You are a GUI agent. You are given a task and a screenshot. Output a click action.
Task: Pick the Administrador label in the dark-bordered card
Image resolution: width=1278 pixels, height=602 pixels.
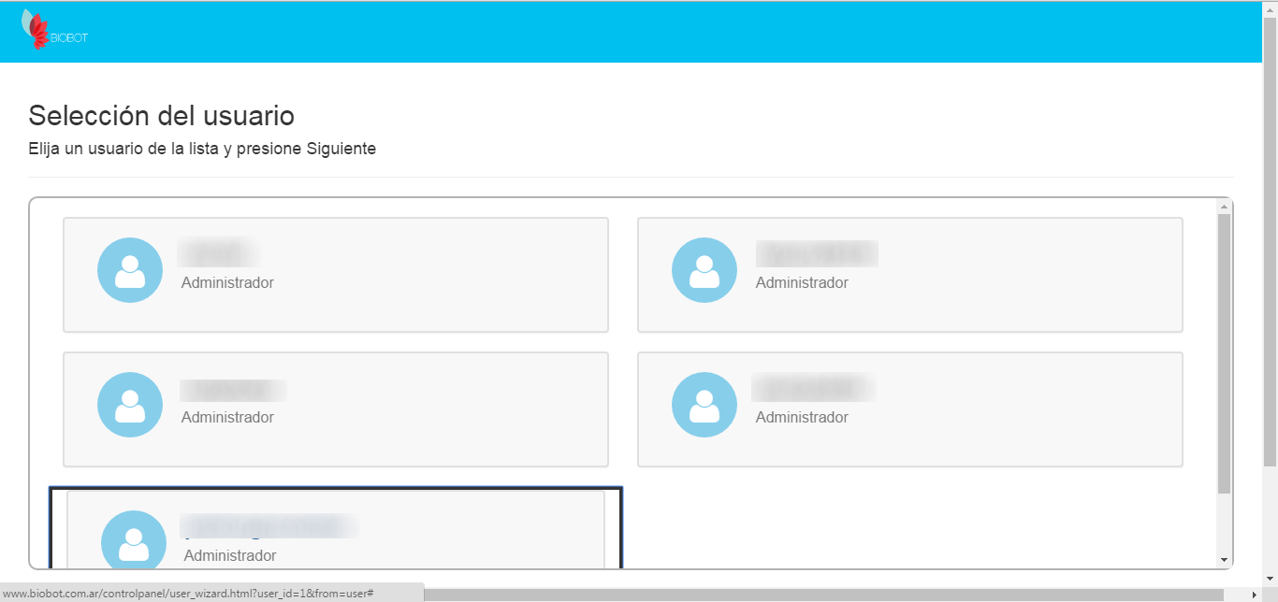point(230,555)
